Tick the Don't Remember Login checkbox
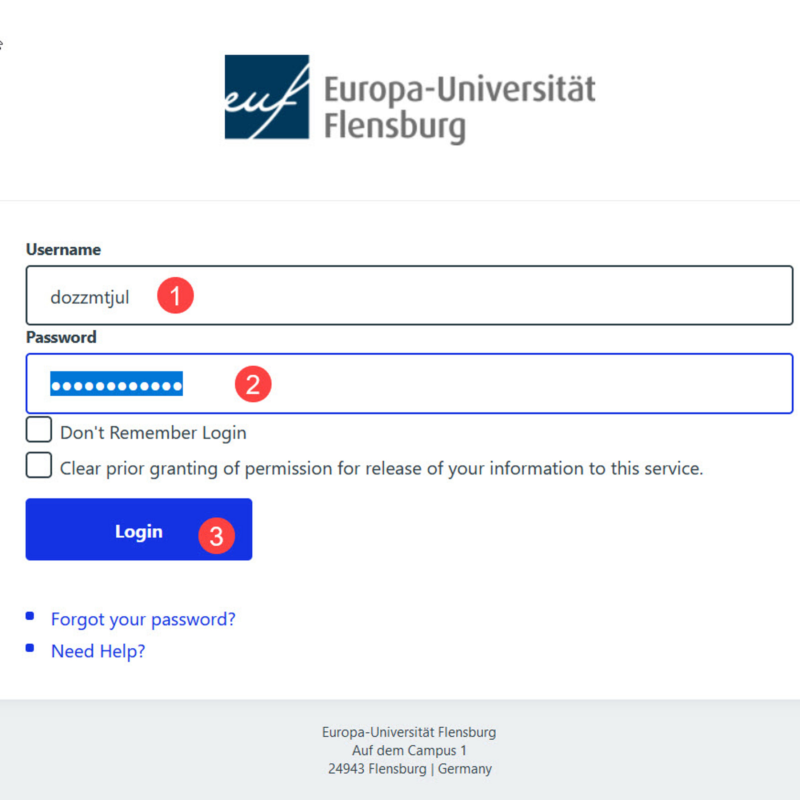 tap(39, 430)
